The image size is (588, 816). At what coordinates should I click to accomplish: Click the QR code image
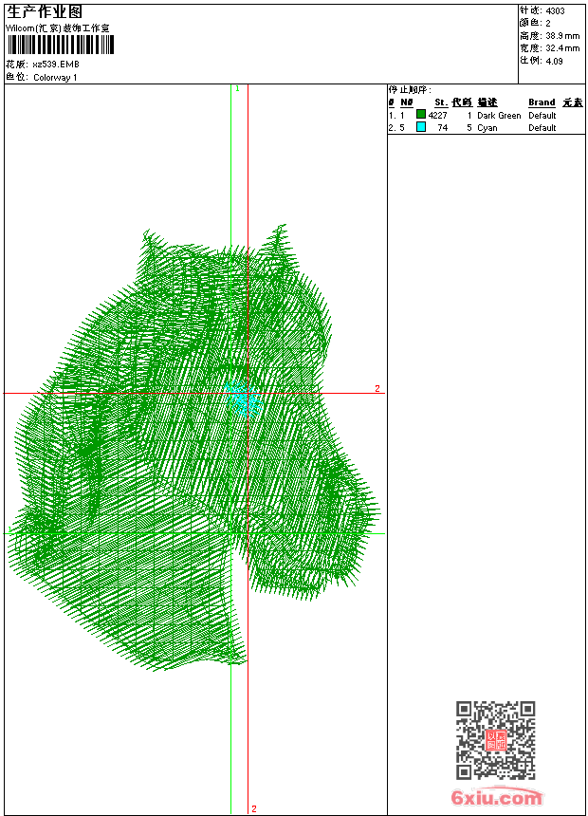click(495, 740)
